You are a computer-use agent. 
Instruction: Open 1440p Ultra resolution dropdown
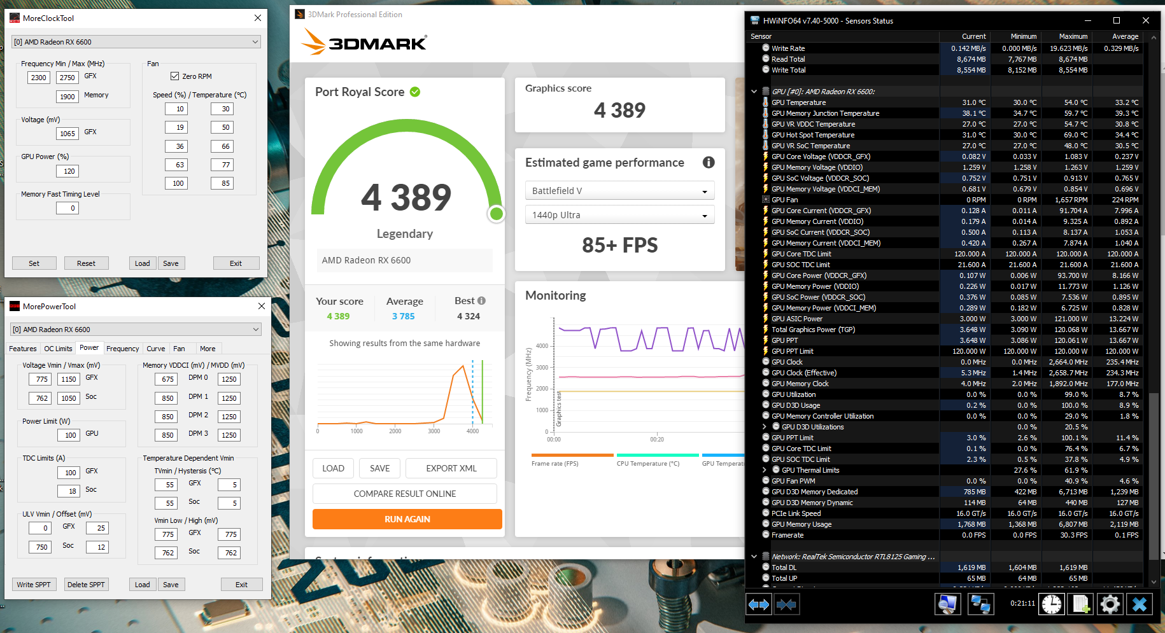click(x=619, y=215)
